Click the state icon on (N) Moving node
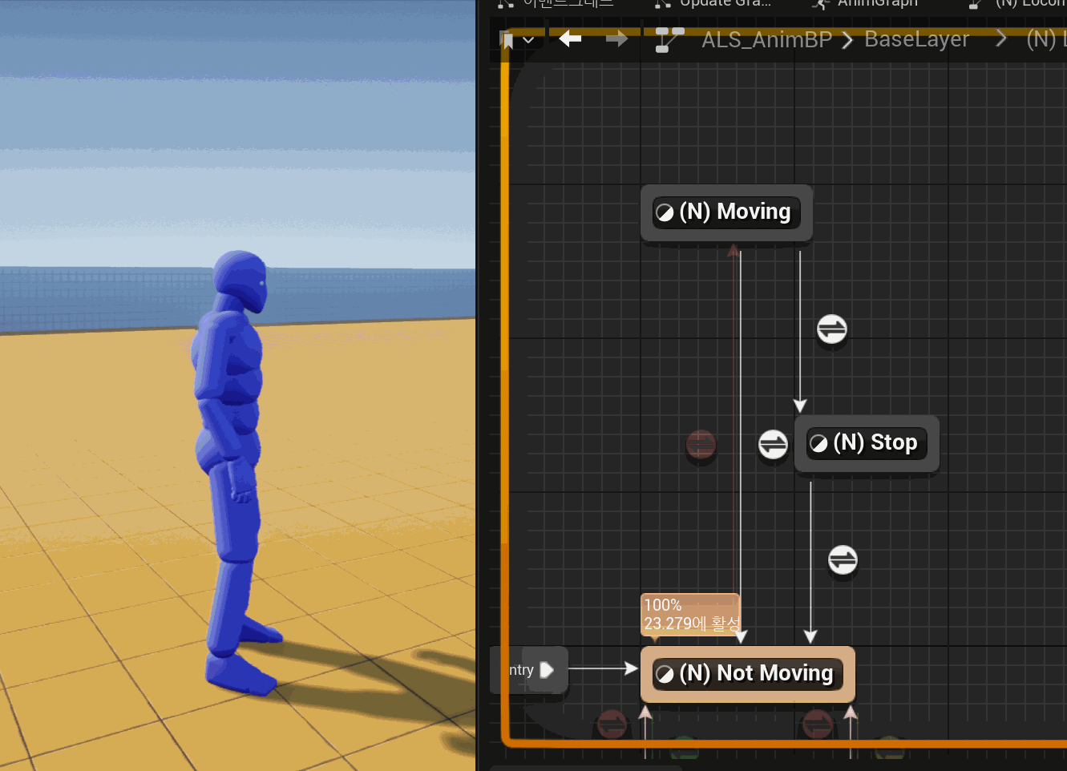 [665, 212]
